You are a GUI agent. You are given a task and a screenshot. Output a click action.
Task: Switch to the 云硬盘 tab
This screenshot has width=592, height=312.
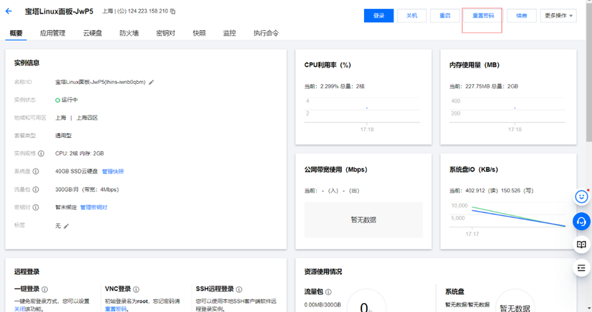point(92,33)
